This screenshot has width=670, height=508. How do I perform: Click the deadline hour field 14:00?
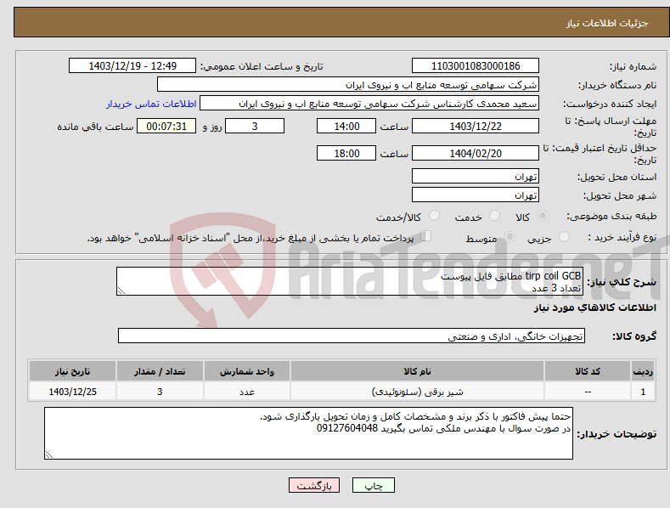tap(346, 126)
